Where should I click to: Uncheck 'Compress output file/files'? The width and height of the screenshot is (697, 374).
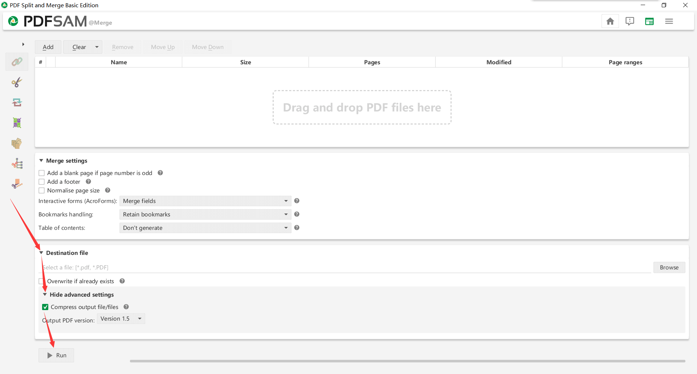click(45, 307)
